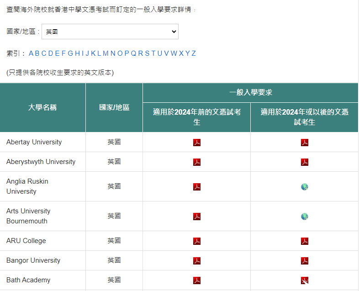Select the Bath Academy name cell

tap(42, 280)
